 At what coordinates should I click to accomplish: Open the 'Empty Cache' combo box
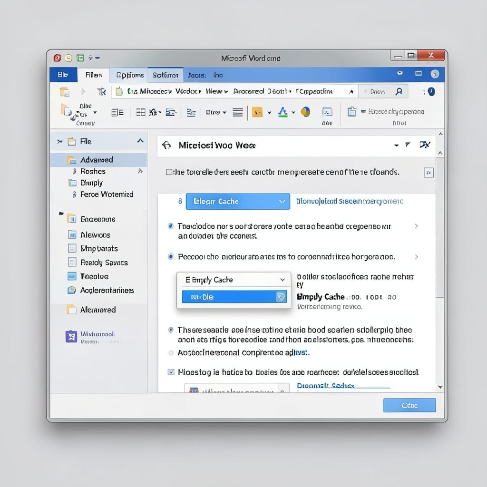234,280
